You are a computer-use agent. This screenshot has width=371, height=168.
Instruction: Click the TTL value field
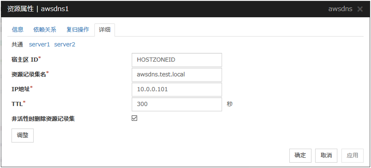click(x=177, y=104)
